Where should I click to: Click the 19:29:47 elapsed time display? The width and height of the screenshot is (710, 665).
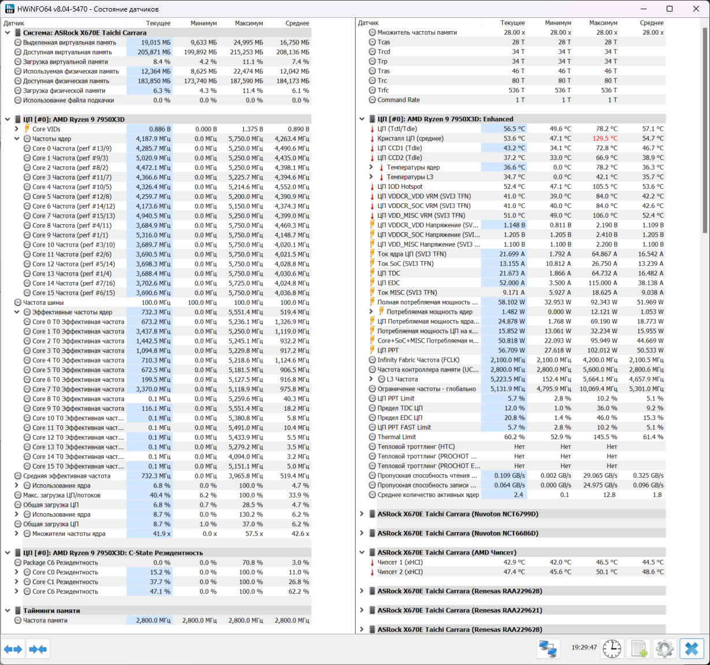click(x=584, y=648)
